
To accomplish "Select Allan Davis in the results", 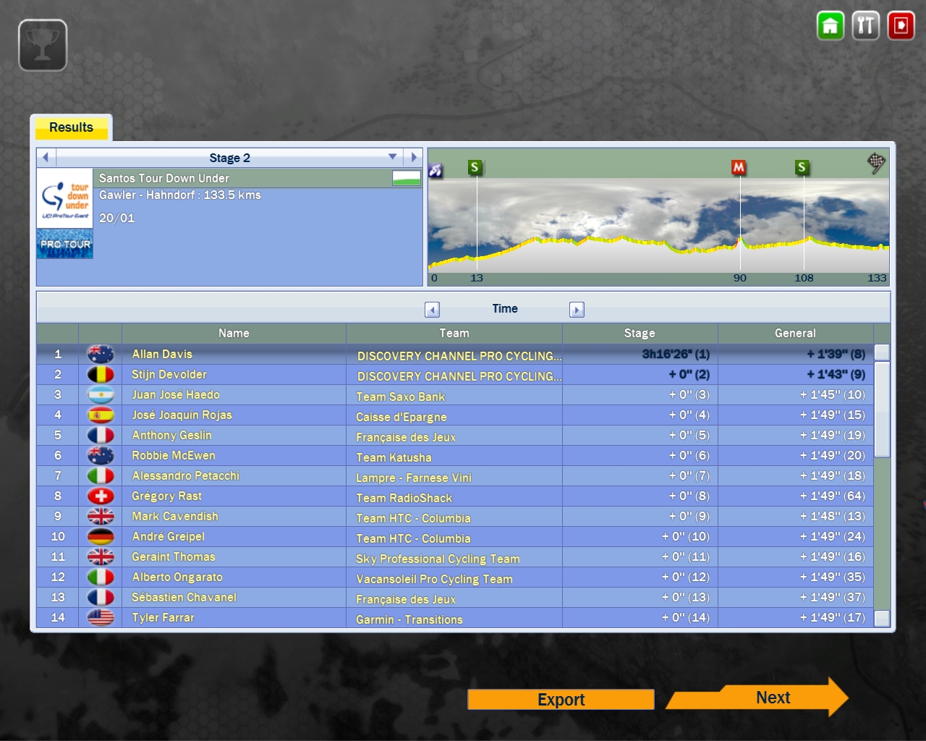I will click(x=162, y=354).
